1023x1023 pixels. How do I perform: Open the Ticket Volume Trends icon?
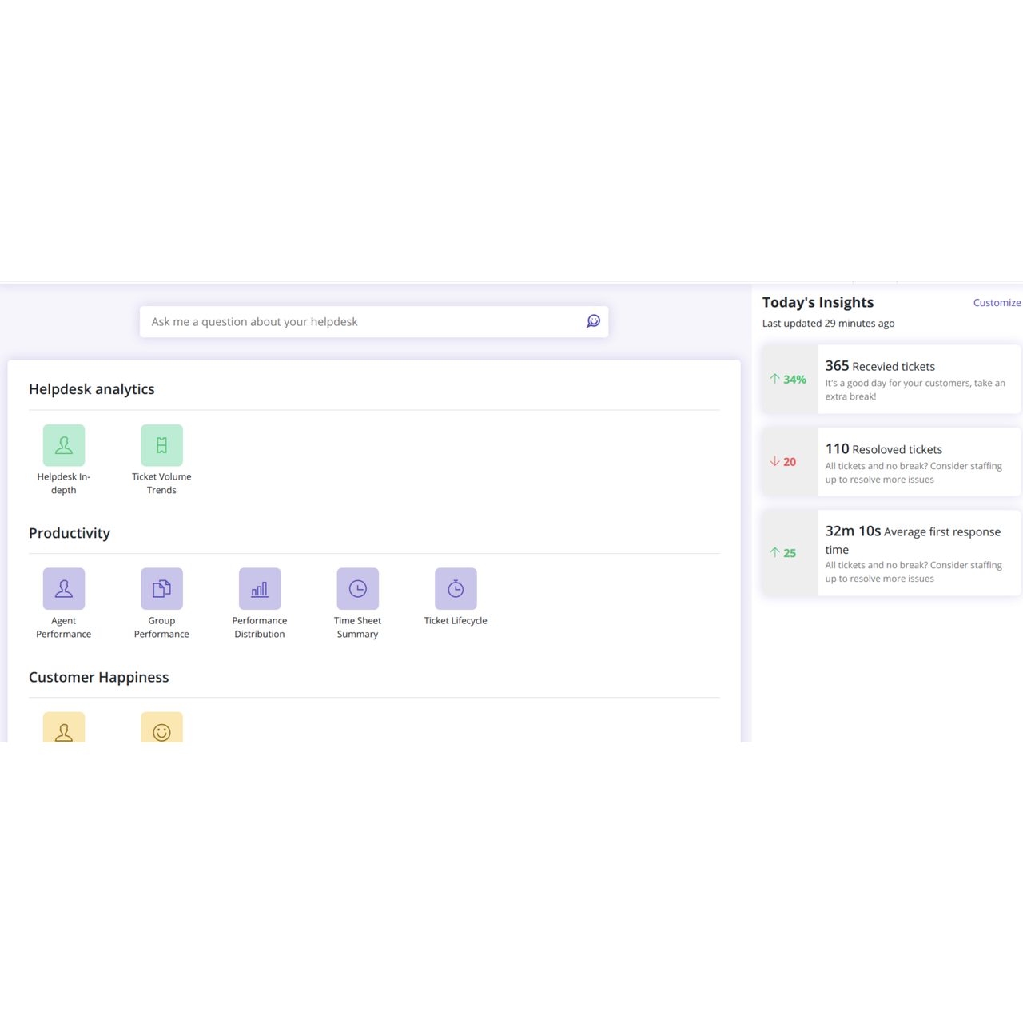click(161, 445)
